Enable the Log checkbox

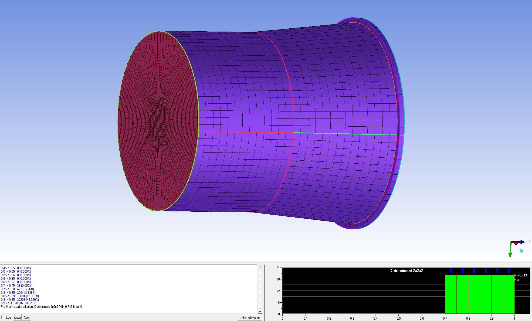coord(3,317)
